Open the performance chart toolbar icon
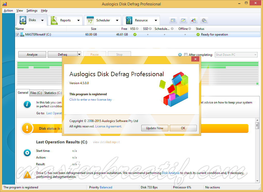The height and width of the screenshot is (192, 263). pos(183,20)
